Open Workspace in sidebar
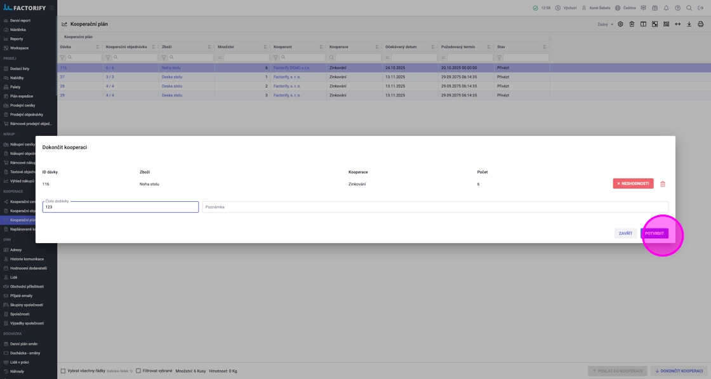The image size is (711, 379). pyautogui.click(x=19, y=48)
